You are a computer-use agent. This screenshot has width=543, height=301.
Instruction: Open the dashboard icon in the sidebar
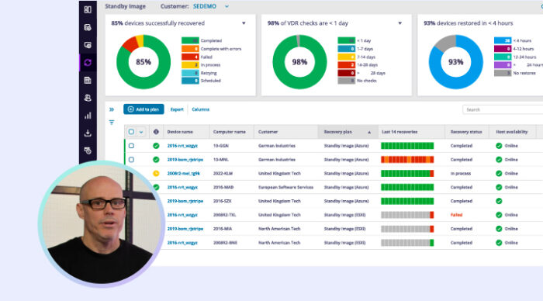(x=88, y=10)
